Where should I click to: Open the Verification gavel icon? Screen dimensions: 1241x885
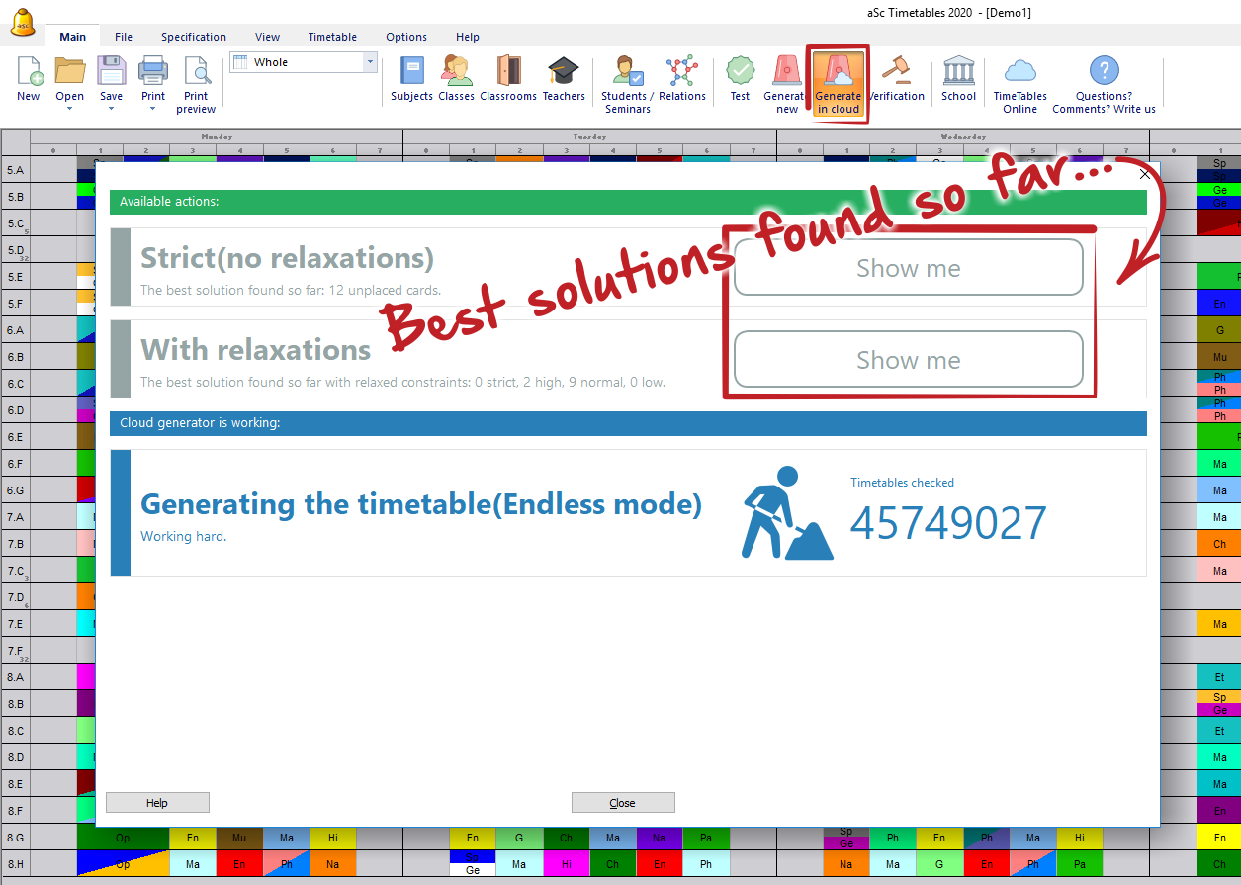click(897, 72)
